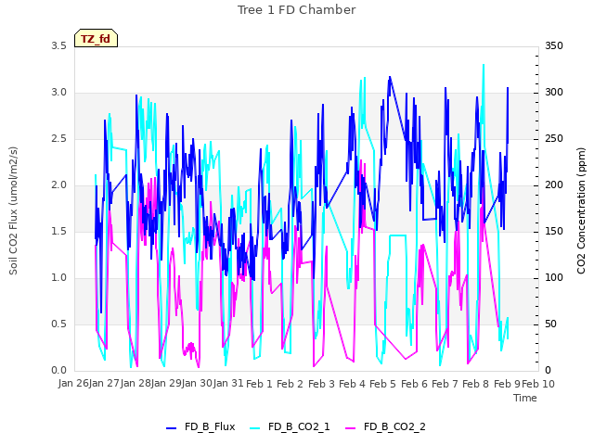Click the cyan CO2_1 peak on Feb 8

[x=484, y=65]
